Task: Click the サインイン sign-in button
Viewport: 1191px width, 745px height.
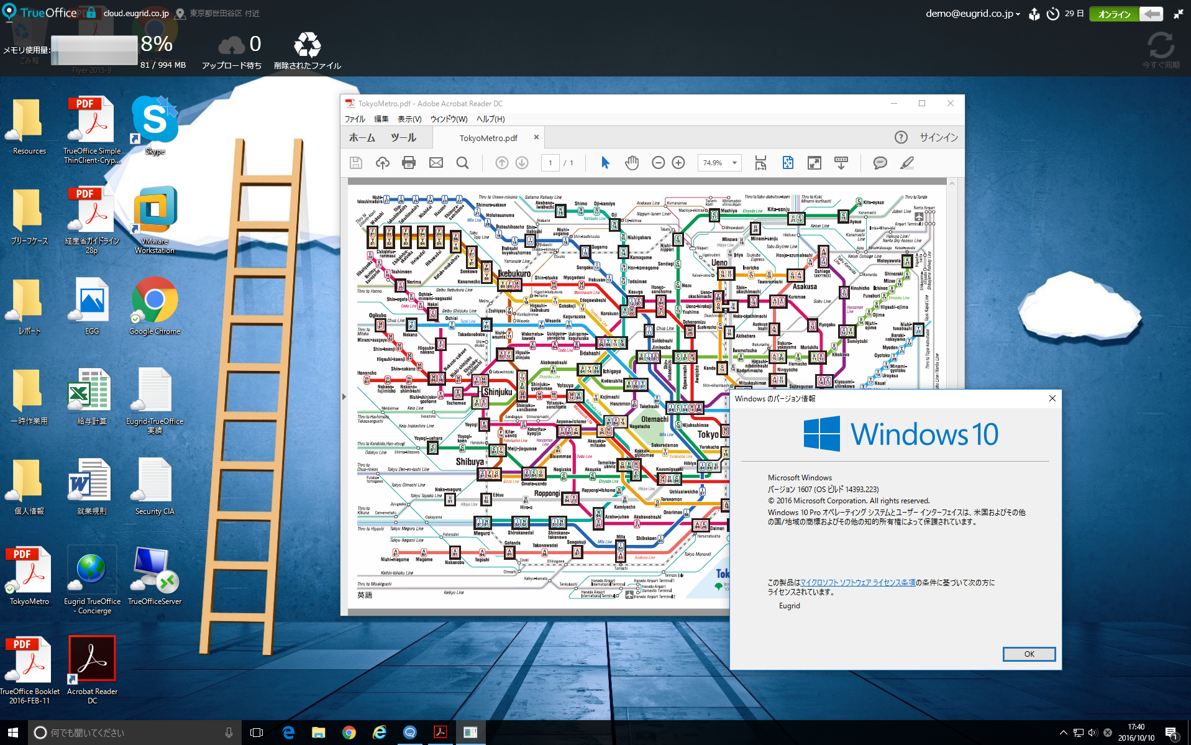Action: click(x=938, y=137)
